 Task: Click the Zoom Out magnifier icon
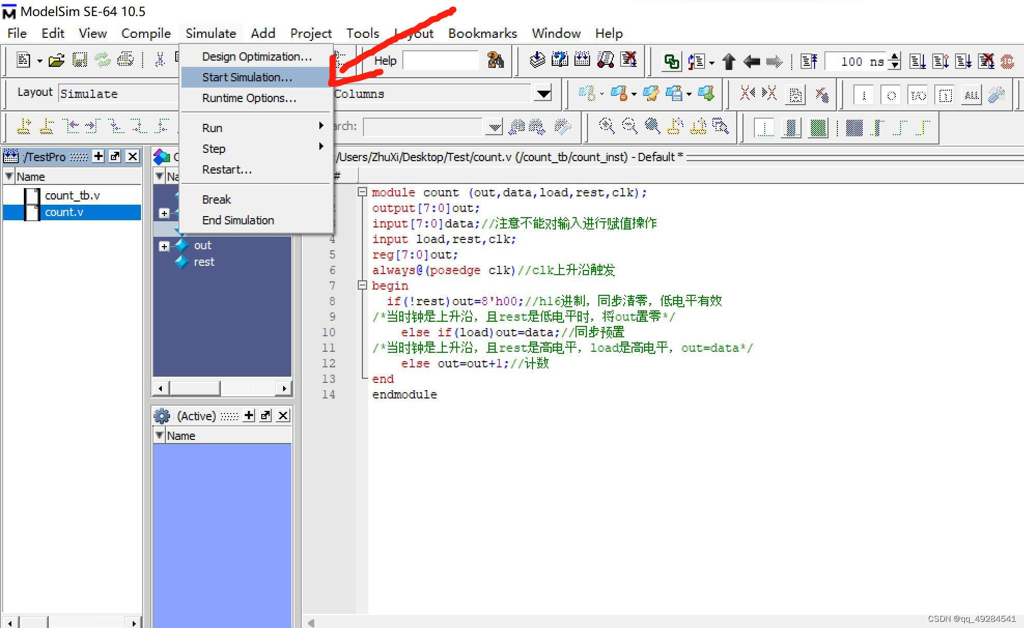coord(629,126)
